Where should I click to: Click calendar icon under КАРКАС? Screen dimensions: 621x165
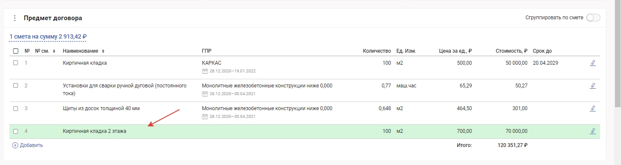205,71
